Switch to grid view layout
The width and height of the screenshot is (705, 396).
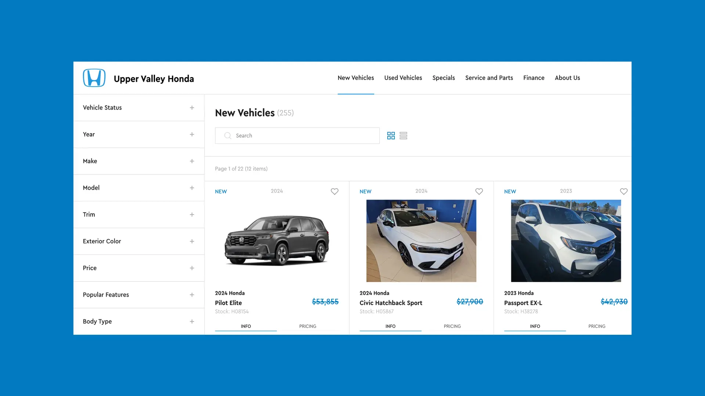click(391, 135)
